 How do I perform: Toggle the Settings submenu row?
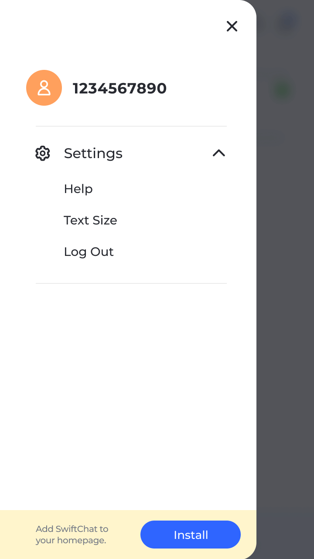tap(131, 153)
